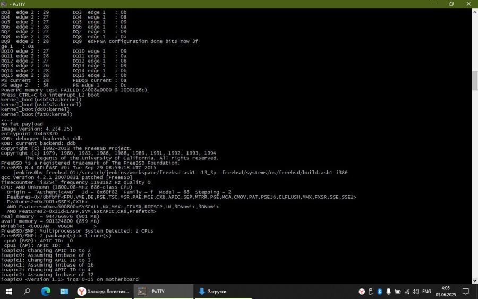Open the battery status tray icon
478x299 pixels.
click(398, 291)
